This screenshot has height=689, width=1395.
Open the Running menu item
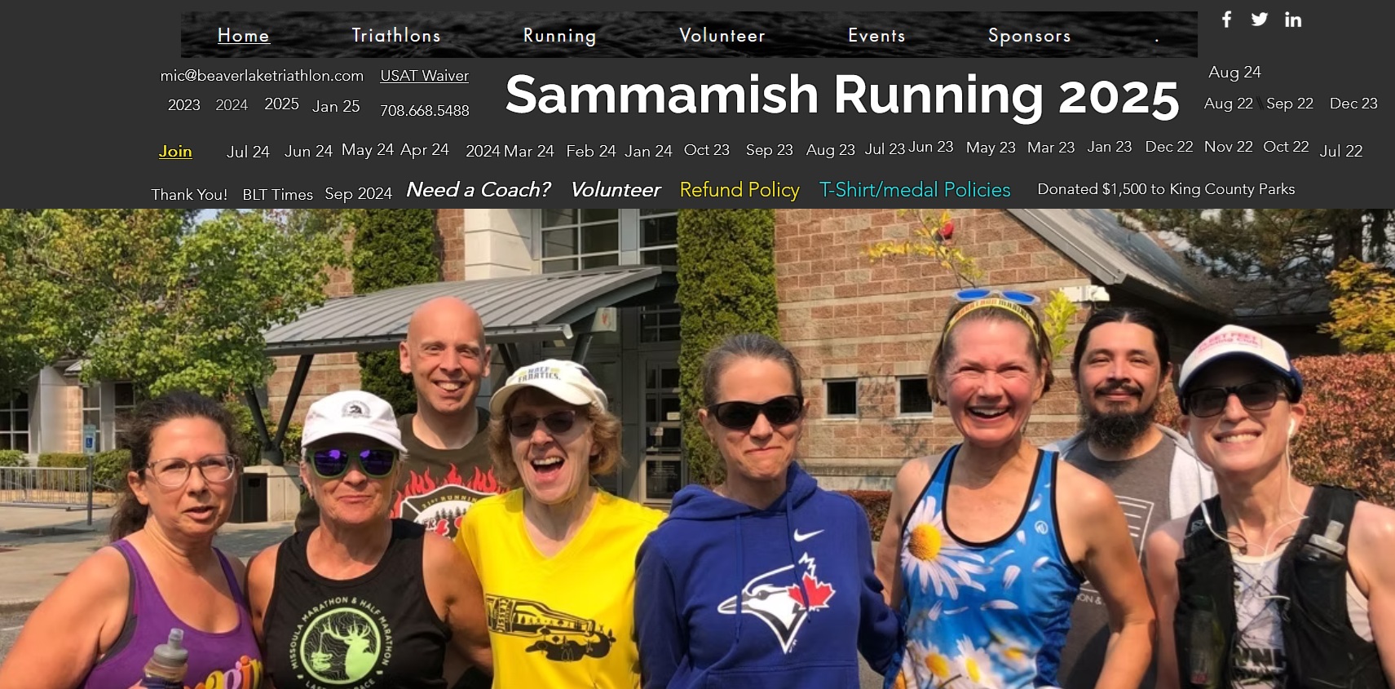pyautogui.click(x=559, y=35)
